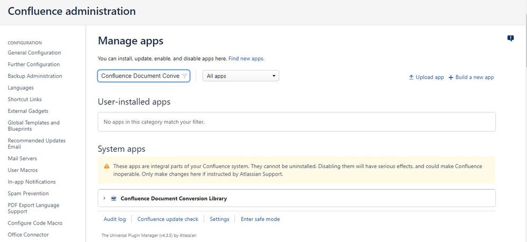This screenshot has width=527, height=242.
Task: Click the upload arrow icon beside Upload app
Action: (411, 77)
